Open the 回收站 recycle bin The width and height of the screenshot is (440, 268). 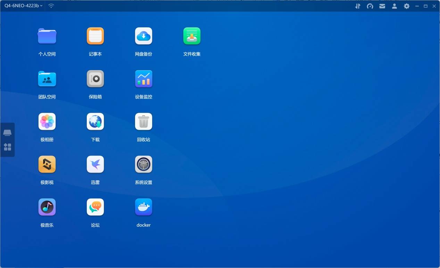pos(143,122)
